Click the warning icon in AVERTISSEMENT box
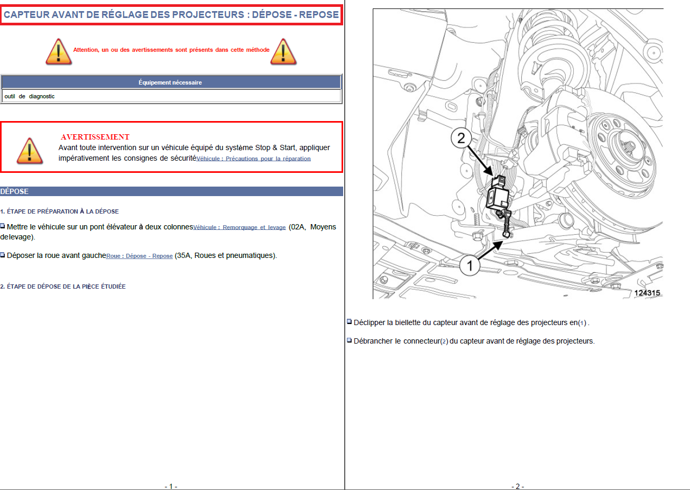The width and height of the screenshot is (690, 490). tap(30, 151)
